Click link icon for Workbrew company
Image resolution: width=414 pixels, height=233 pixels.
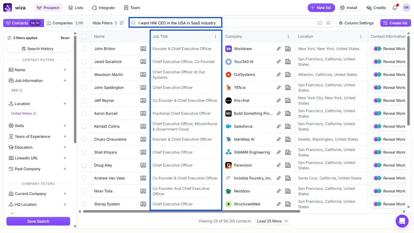click(279, 49)
